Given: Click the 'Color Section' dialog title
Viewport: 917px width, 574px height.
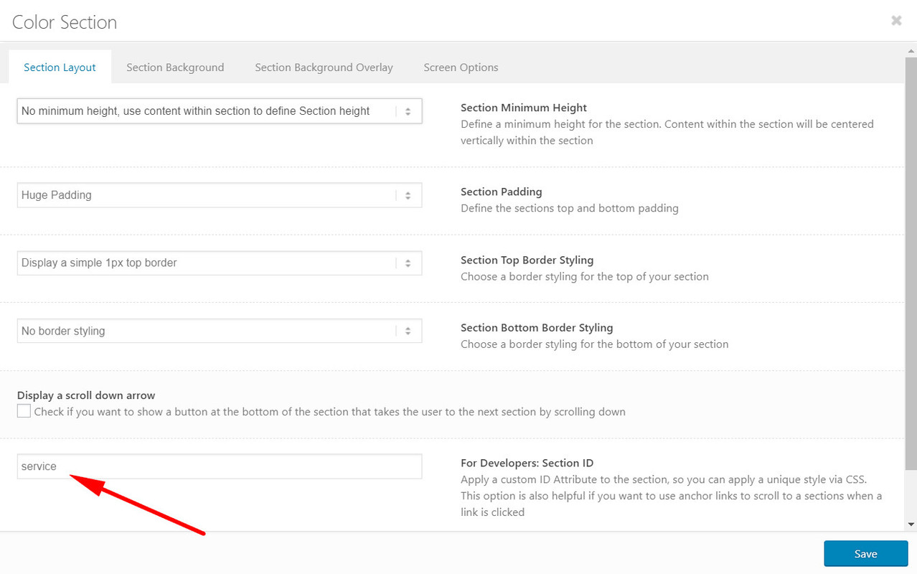Looking at the screenshot, I should (65, 22).
